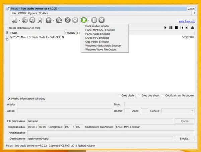Click the Artista text field
201x152 pixels.
pos(64,105)
